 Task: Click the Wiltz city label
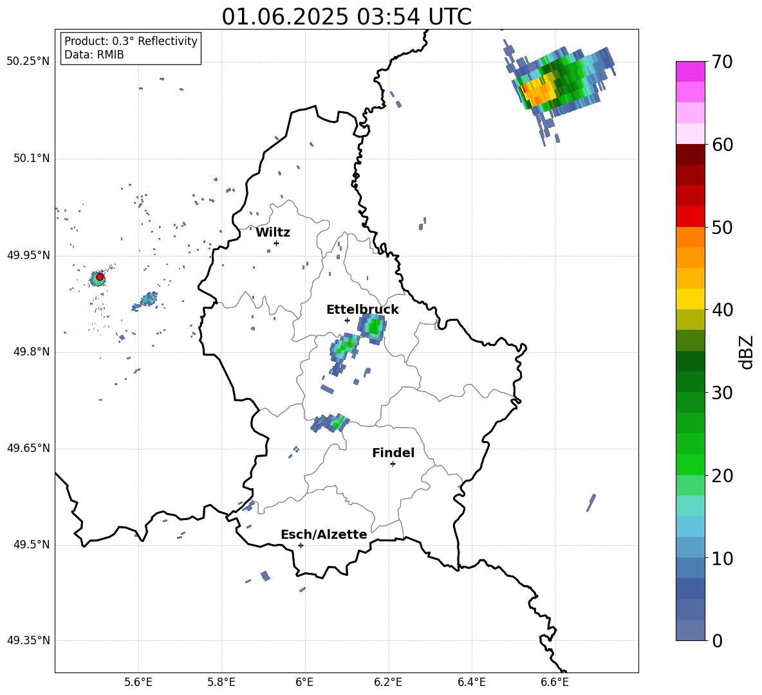[x=273, y=233]
